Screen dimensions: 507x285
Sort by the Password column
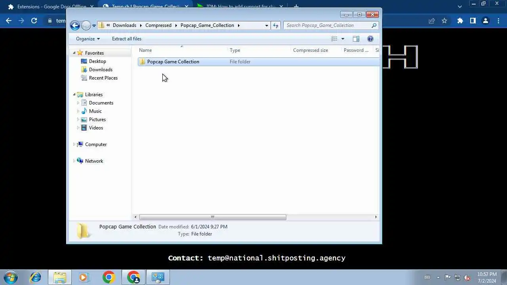coord(357,50)
